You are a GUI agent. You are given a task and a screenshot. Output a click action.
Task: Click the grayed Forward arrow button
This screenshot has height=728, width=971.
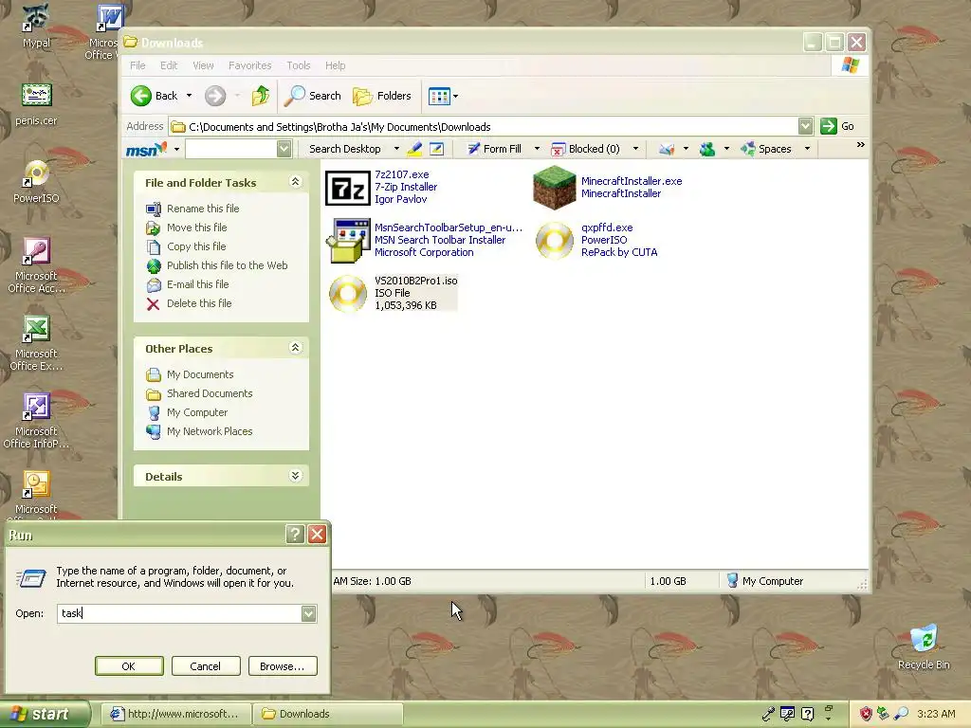point(215,96)
